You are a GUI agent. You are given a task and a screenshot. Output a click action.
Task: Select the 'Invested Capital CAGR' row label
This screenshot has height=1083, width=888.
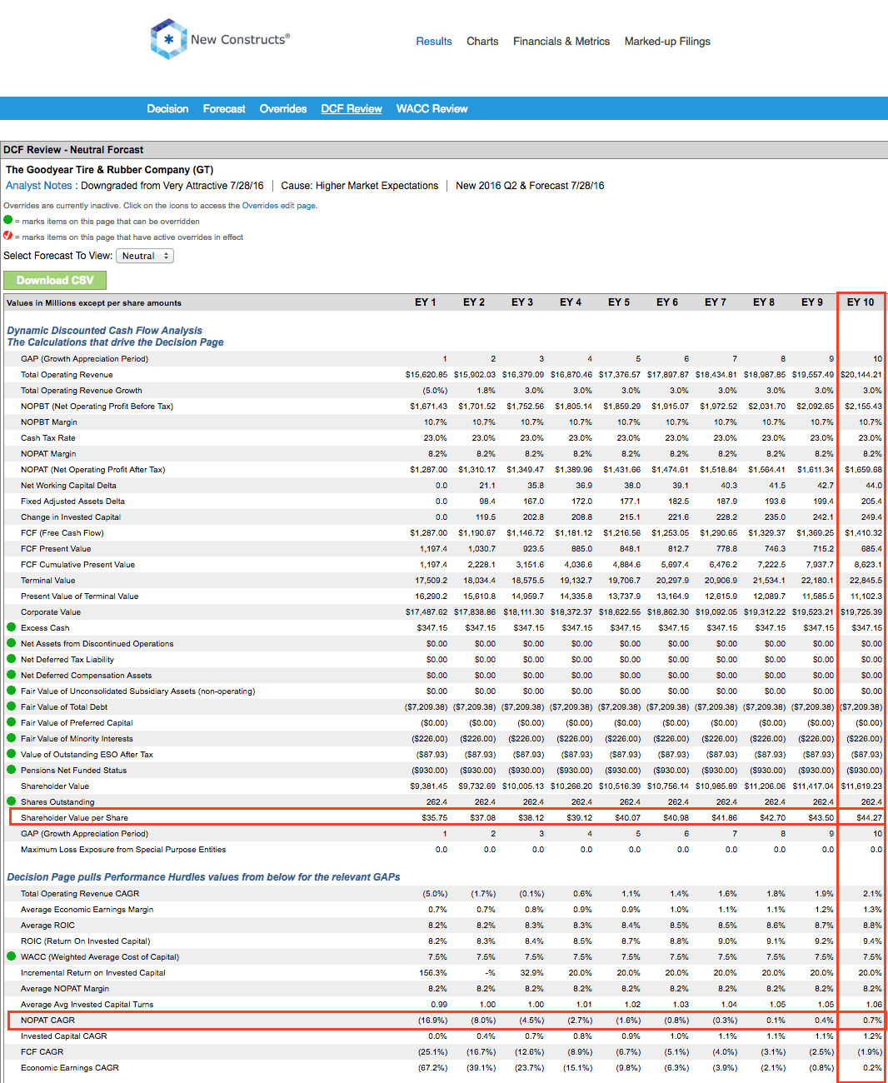tap(64, 1036)
